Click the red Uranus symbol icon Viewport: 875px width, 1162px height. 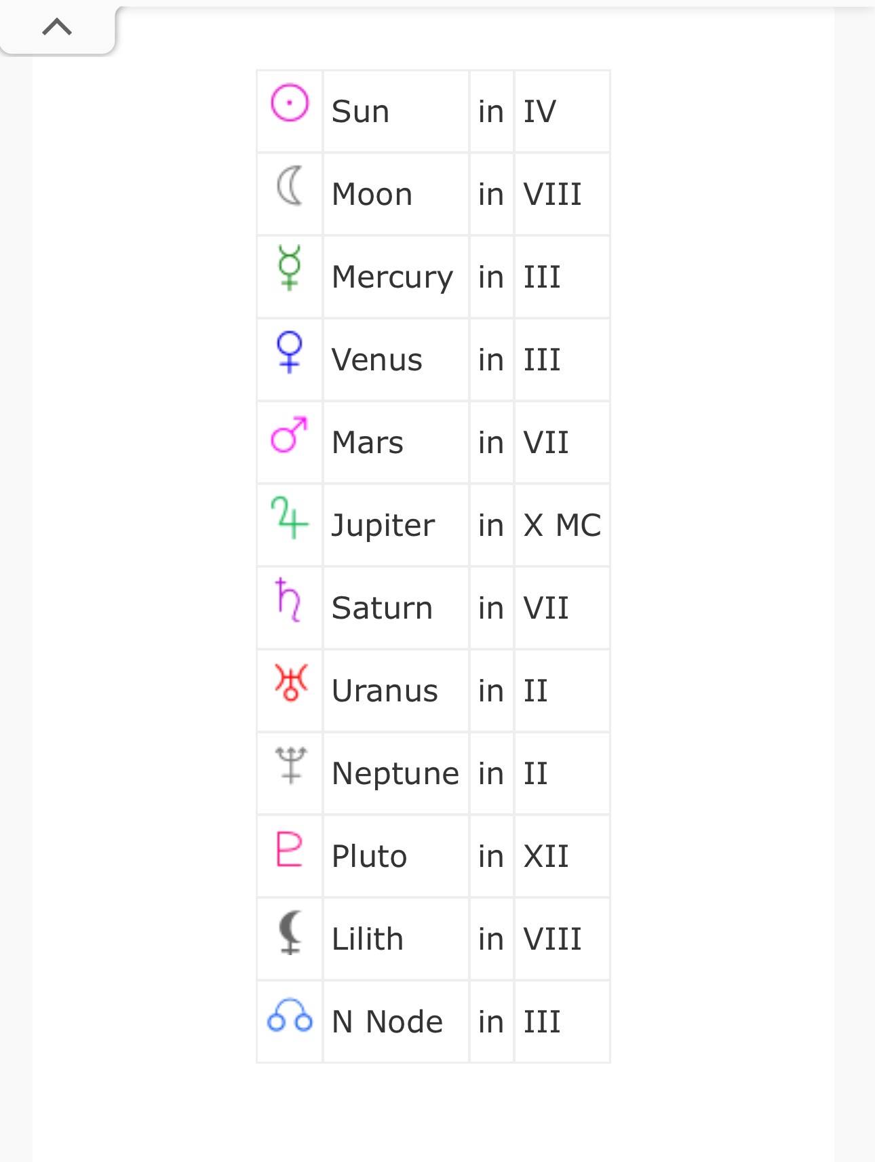coord(290,682)
